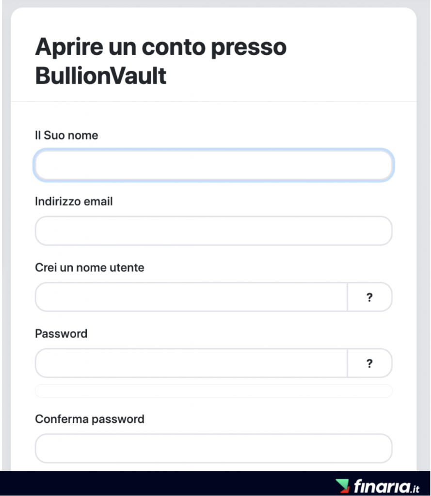This screenshot has height=496, width=431.
Task: Open the username help question mark
Action: pyautogui.click(x=369, y=297)
